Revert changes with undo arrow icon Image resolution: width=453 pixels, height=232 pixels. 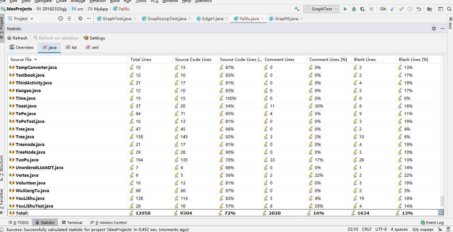[x=419, y=9]
